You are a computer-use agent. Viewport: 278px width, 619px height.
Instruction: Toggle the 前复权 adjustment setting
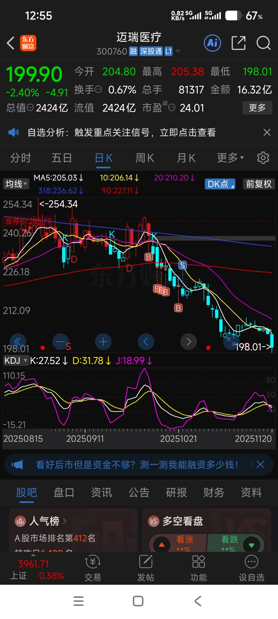259,184
